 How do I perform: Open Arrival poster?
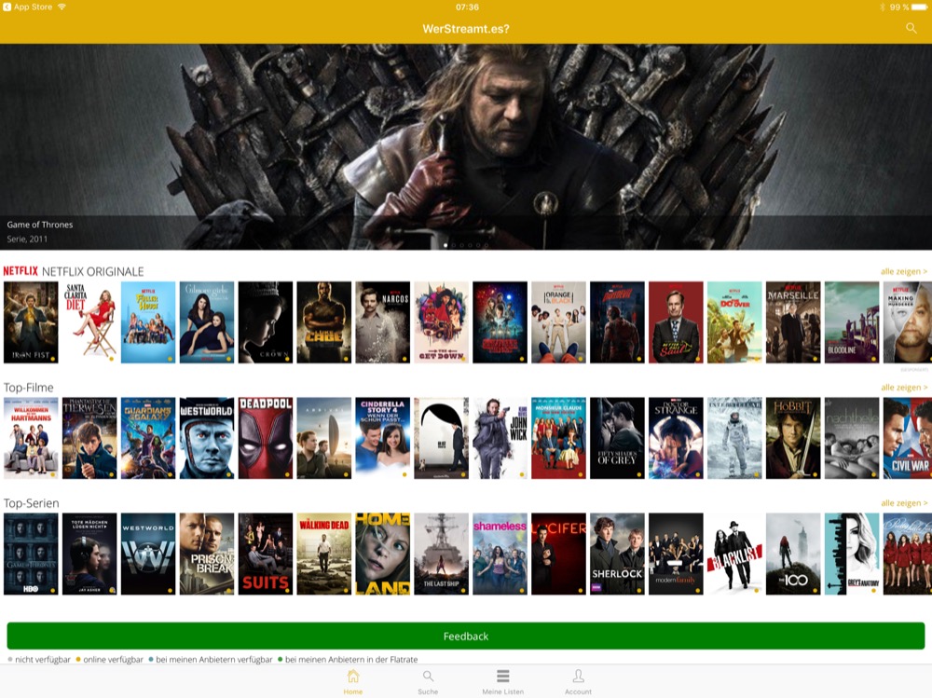324,438
